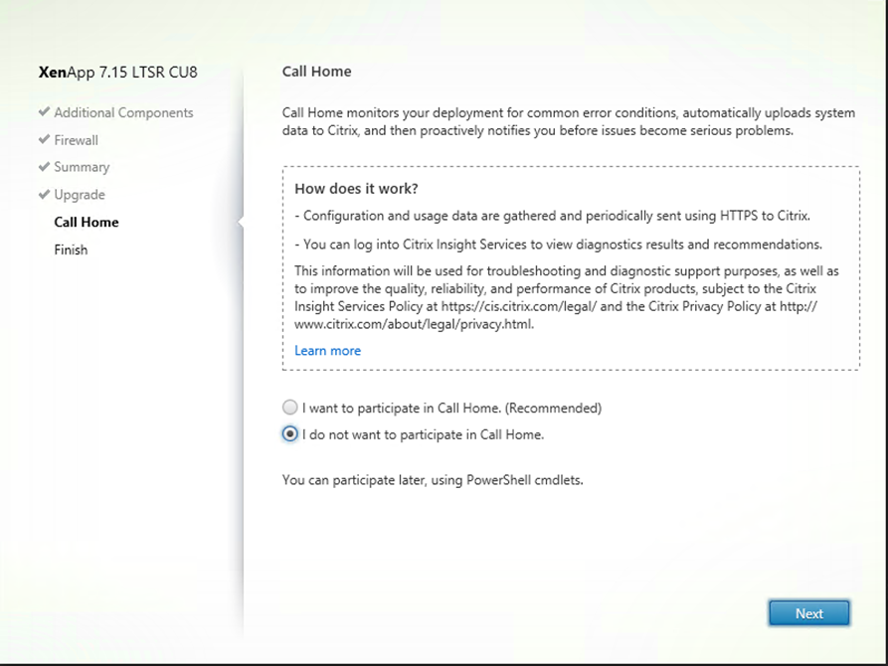Click the checkmark beside Firewall
888x666 pixels.
(44, 139)
